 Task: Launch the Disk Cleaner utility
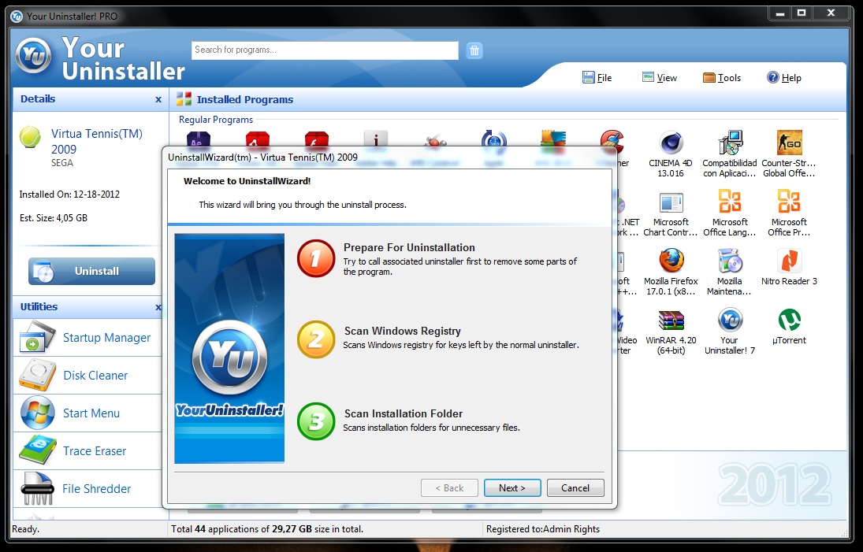(x=87, y=375)
